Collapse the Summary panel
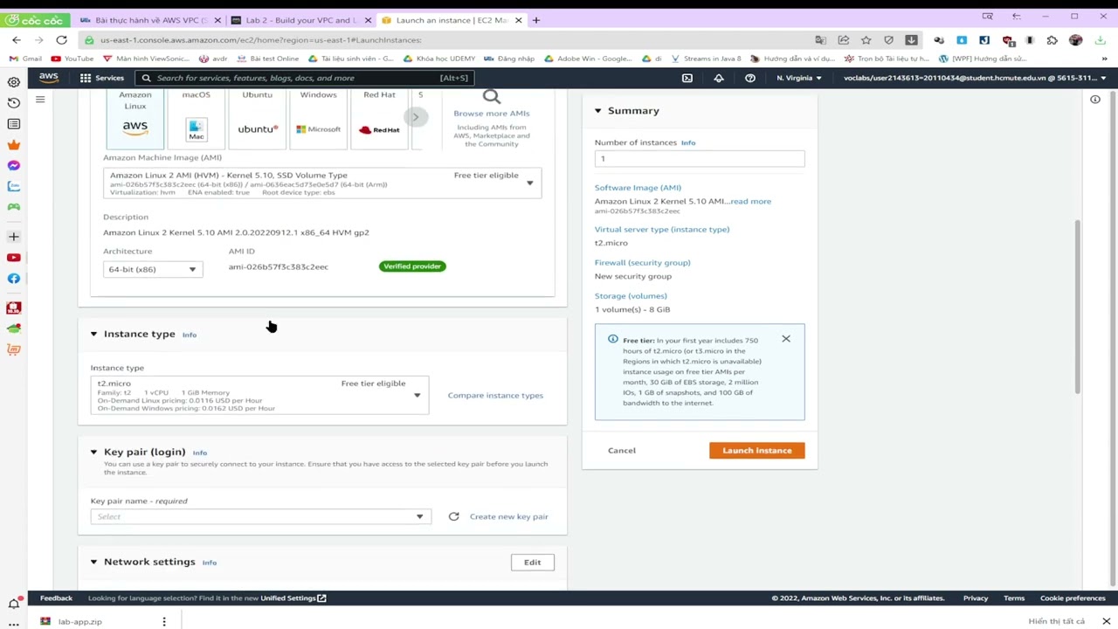Image resolution: width=1118 pixels, height=629 pixels. click(598, 111)
